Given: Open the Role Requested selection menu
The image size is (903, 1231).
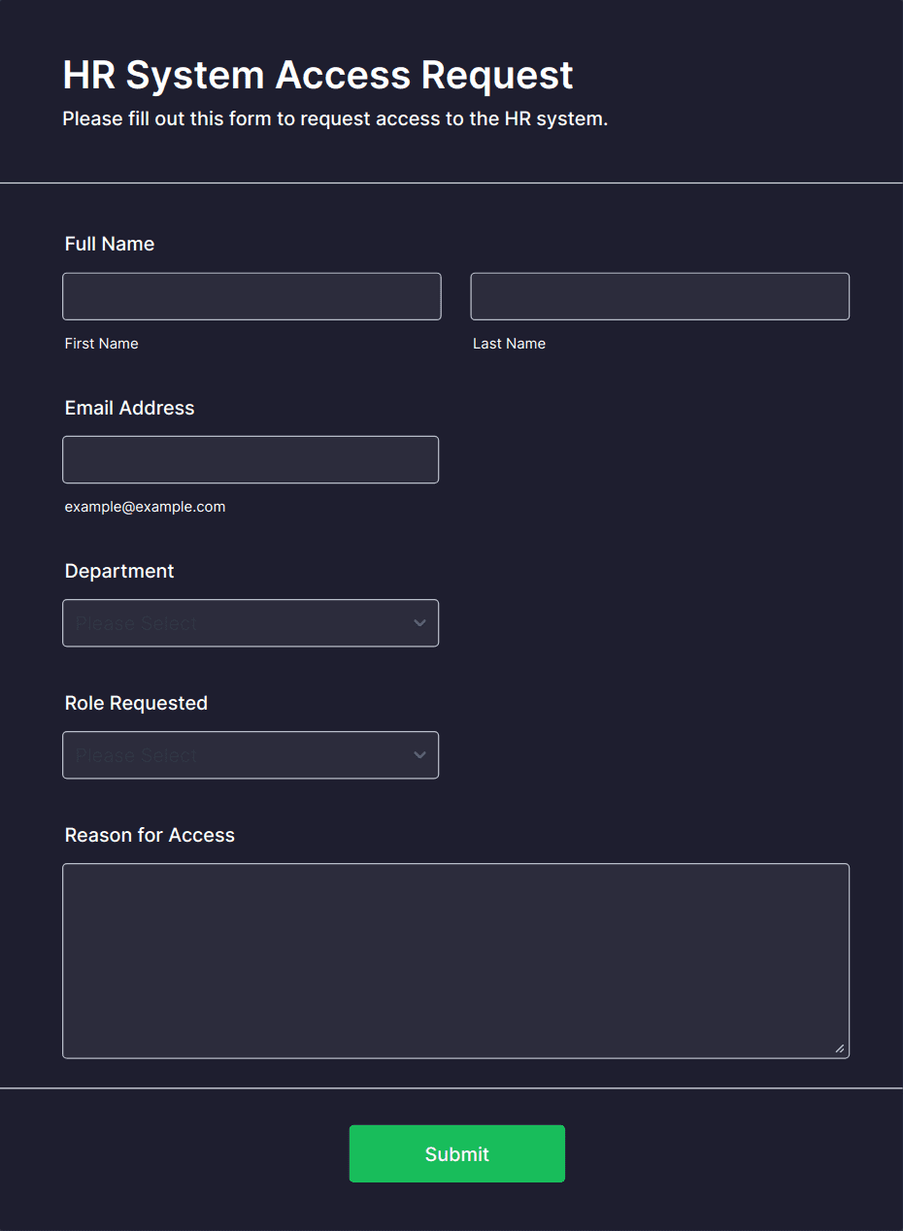Looking at the screenshot, I should [x=251, y=754].
